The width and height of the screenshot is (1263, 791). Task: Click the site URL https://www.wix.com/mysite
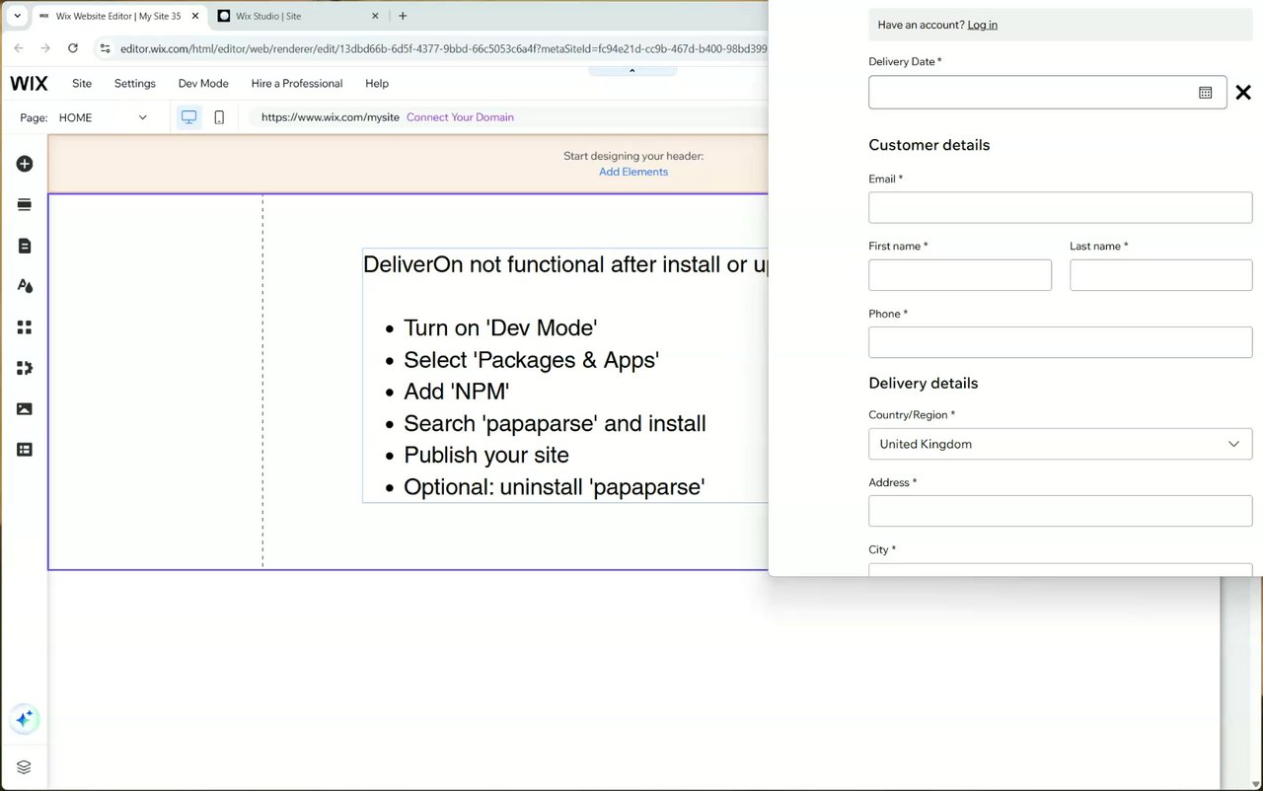pyautogui.click(x=330, y=117)
